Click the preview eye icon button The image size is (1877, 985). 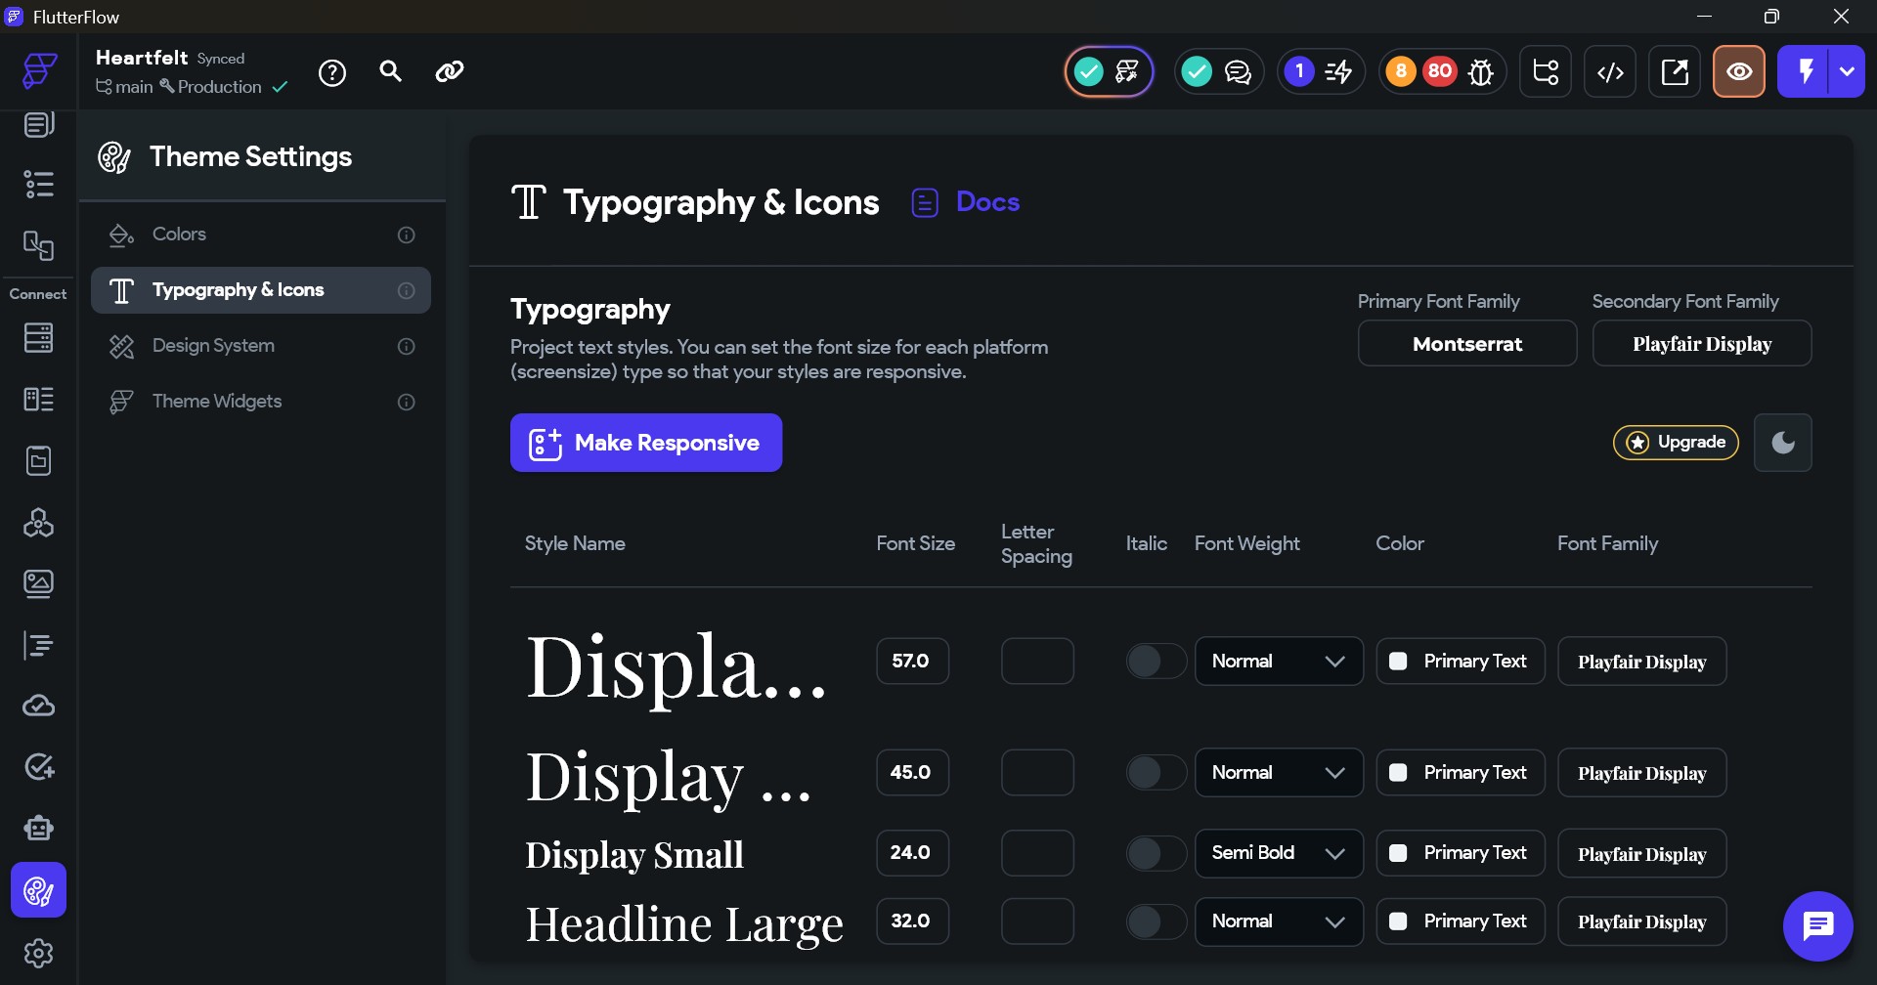[x=1738, y=72]
